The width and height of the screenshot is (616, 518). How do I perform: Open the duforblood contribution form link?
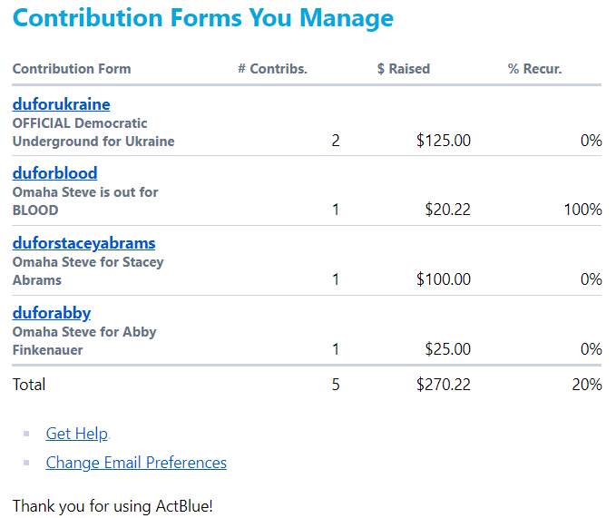(x=54, y=173)
